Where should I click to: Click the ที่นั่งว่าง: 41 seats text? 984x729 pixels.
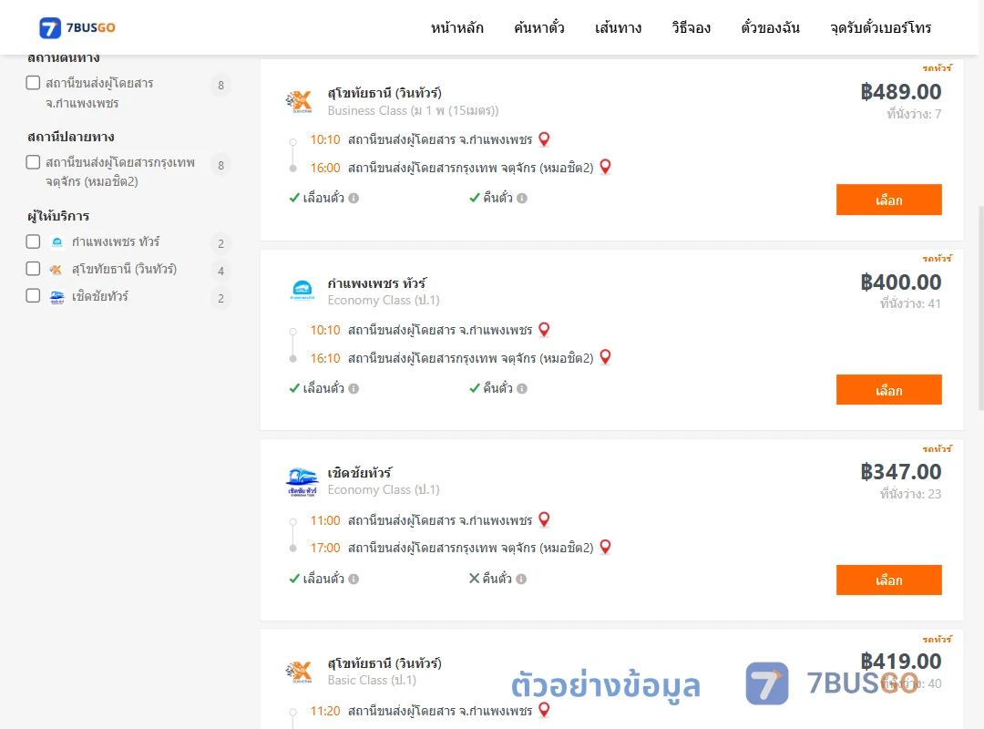pos(910,304)
